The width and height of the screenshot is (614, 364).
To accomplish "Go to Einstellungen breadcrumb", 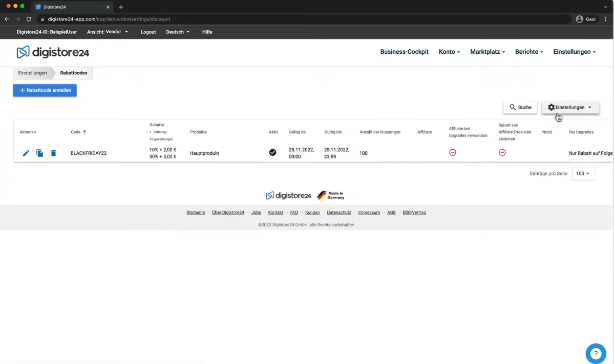I will 32,73.
